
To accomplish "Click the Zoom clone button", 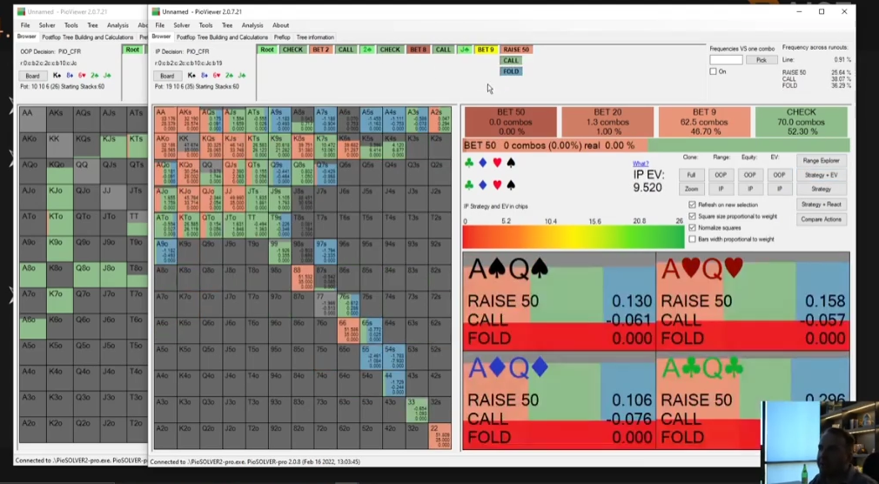I will pos(691,189).
